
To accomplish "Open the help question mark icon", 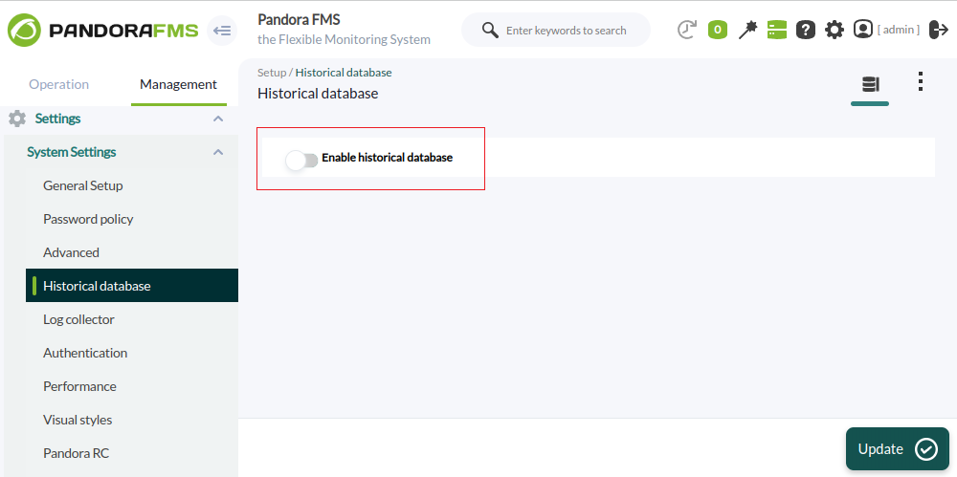I will (x=806, y=30).
